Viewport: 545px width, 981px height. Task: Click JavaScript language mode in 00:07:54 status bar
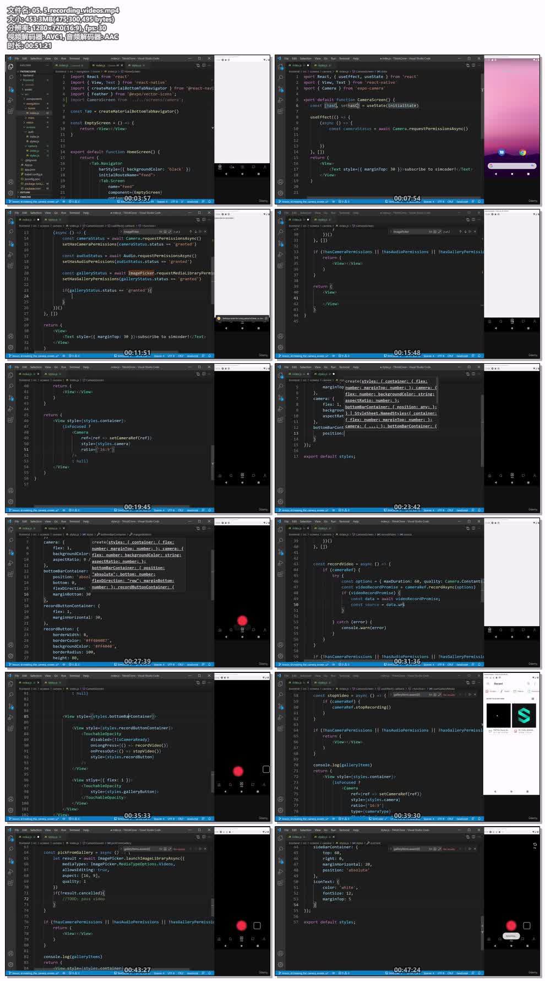click(462, 202)
